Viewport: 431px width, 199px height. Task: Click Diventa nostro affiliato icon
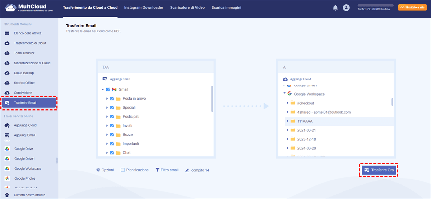point(7,195)
